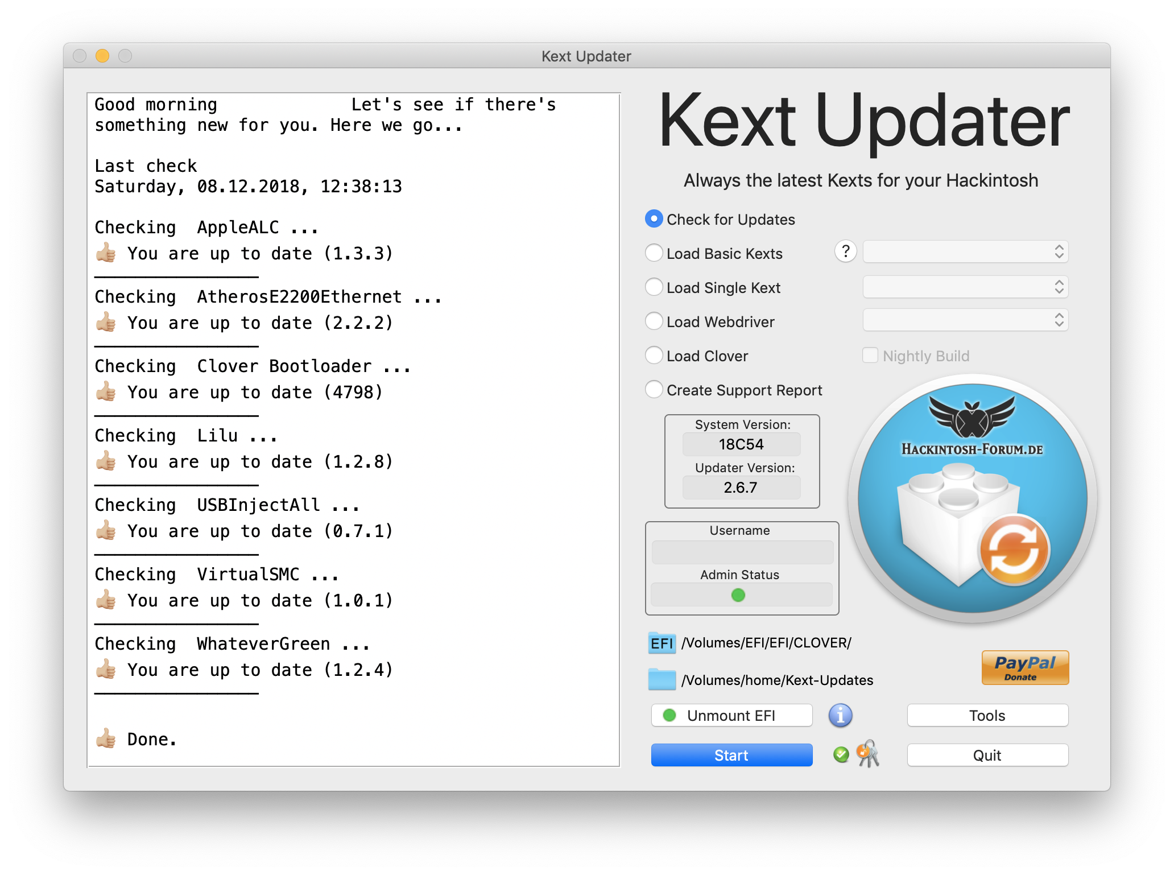Click the 'Checking VirtualSMC ...' line

pyautogui.click(x=216, y=575)
